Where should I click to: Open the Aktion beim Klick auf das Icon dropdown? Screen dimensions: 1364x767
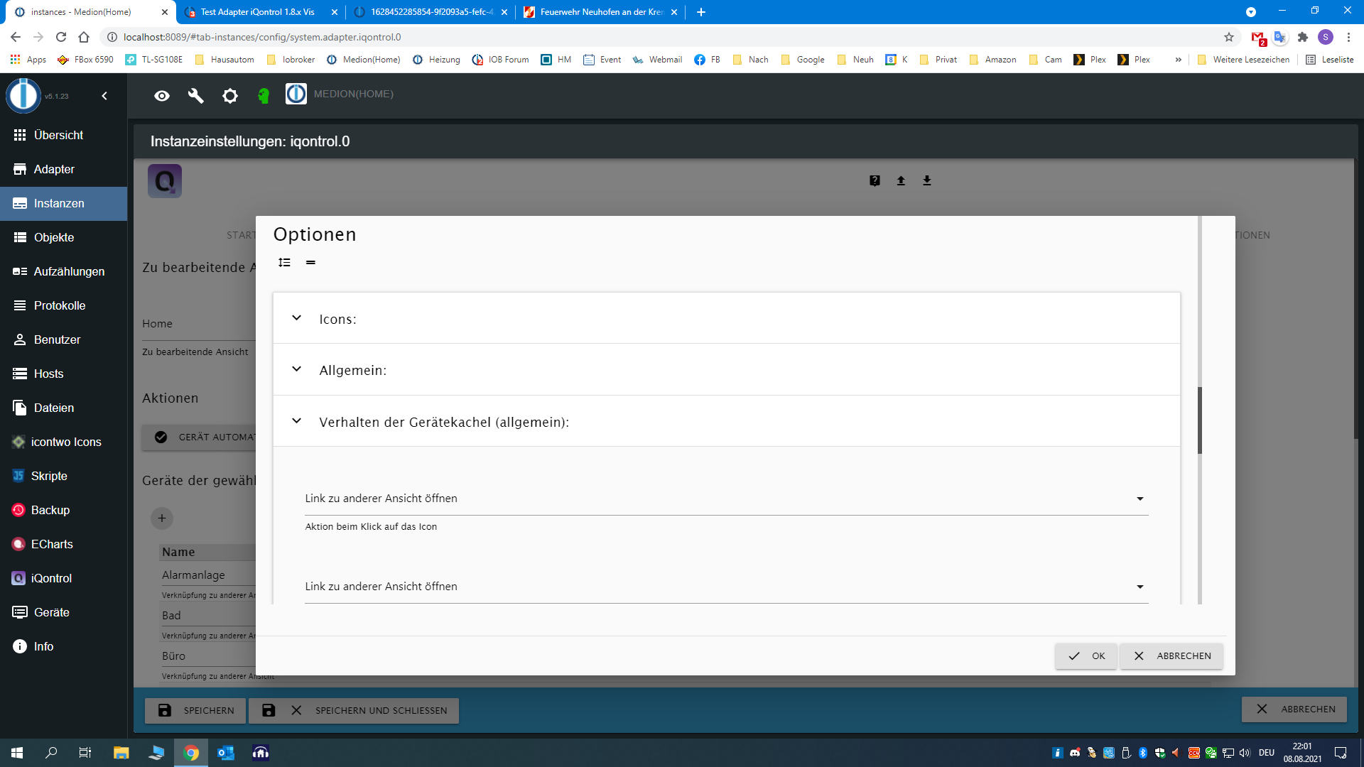(726, 499)
